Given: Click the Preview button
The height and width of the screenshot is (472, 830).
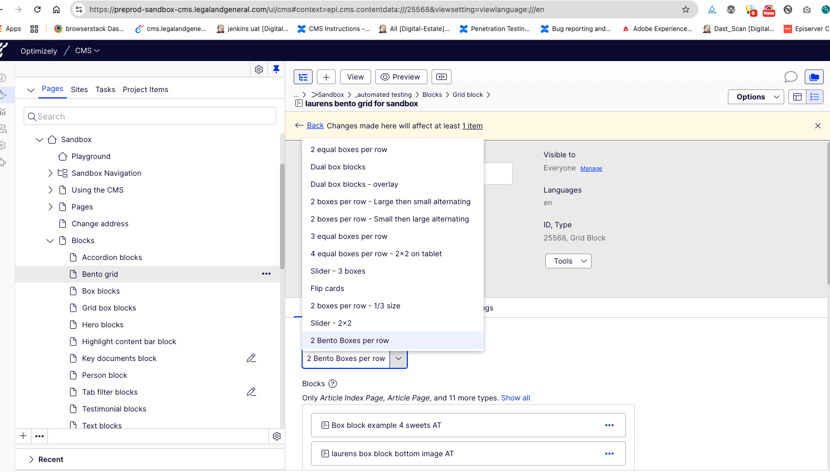Looking at the screenshot, I should [x=401, y=77].
